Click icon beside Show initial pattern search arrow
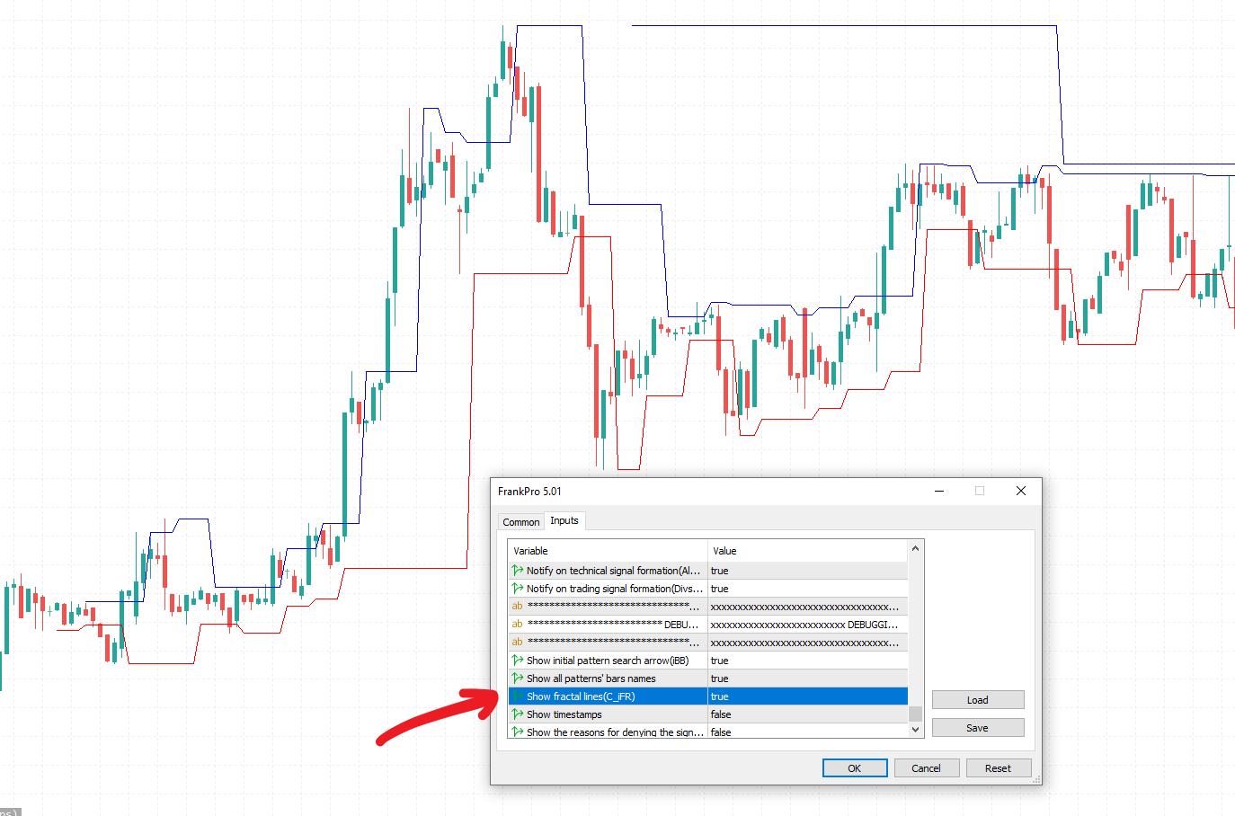The height and width of the screenshot is (816, 1235). (x=517, y=661)
